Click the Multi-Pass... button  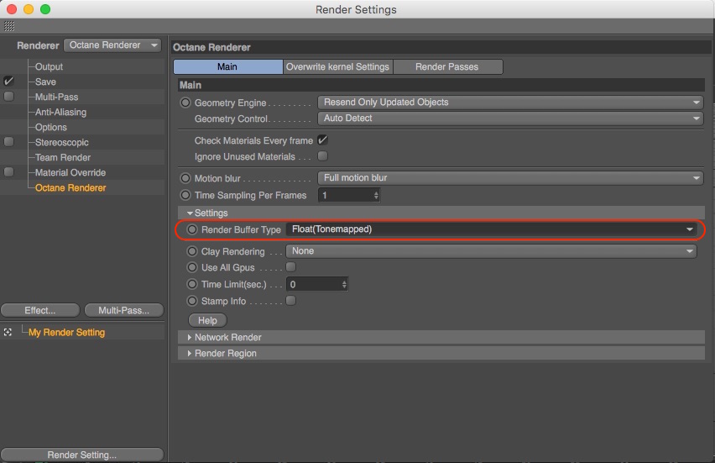coord(124,311)
